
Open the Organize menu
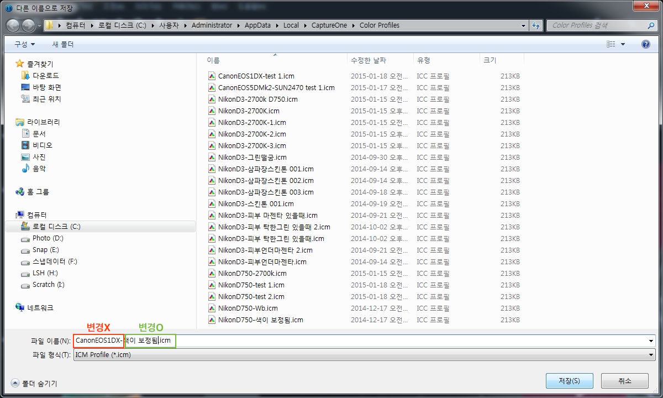point(24,44)
